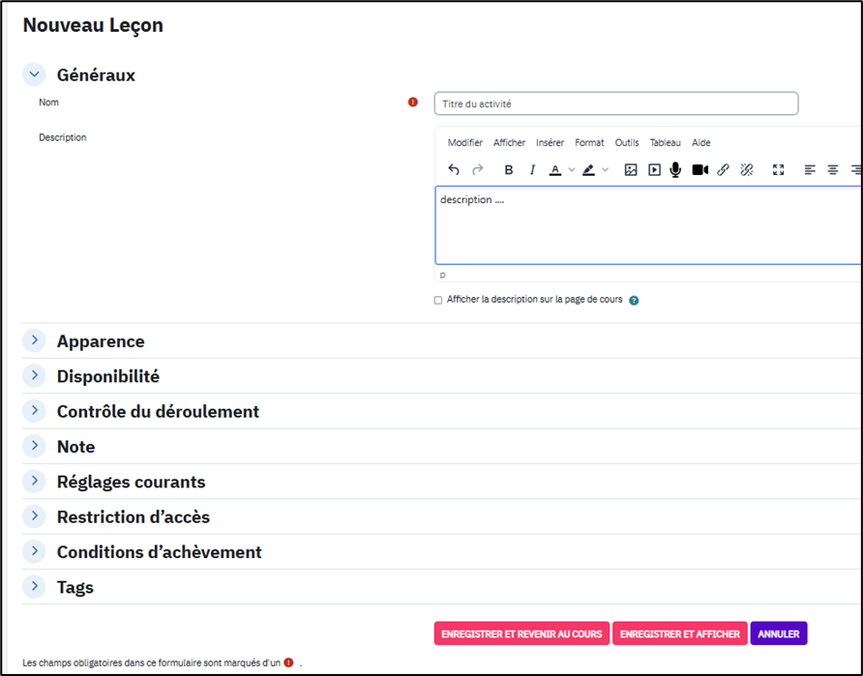This screenshot has width=863, height=676.
Task: Expand the Disponibilité section
Action: (34, 375)
